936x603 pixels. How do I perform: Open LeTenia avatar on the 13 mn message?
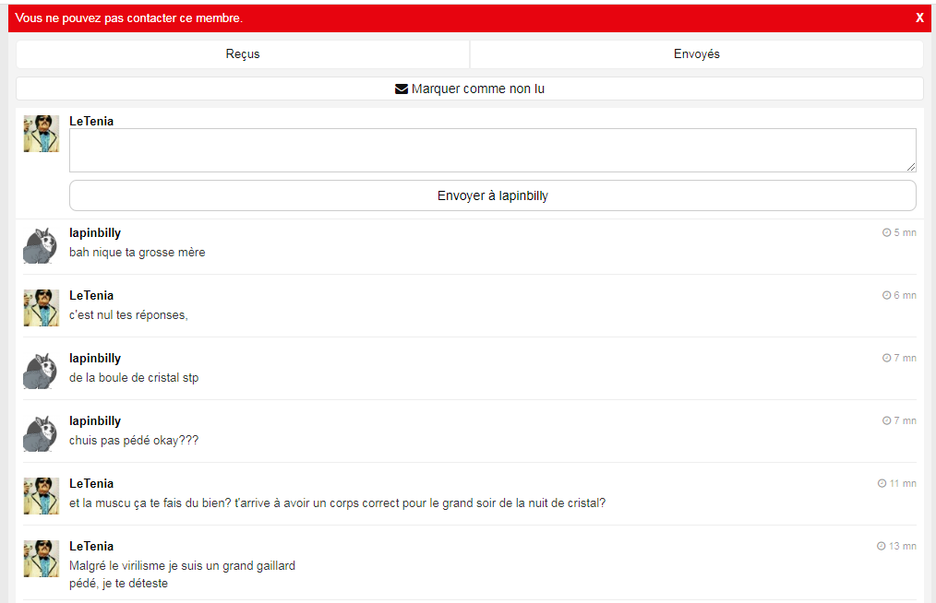coord(41,559)
